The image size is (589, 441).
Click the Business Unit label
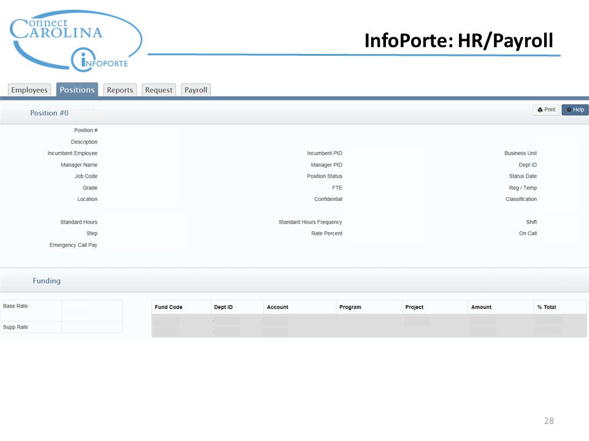point(521,153)
